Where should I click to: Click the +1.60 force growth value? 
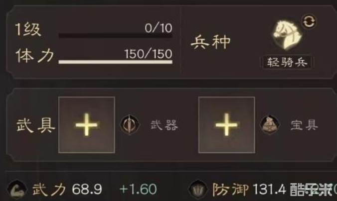pyautogui.click(x=138, y=190)
